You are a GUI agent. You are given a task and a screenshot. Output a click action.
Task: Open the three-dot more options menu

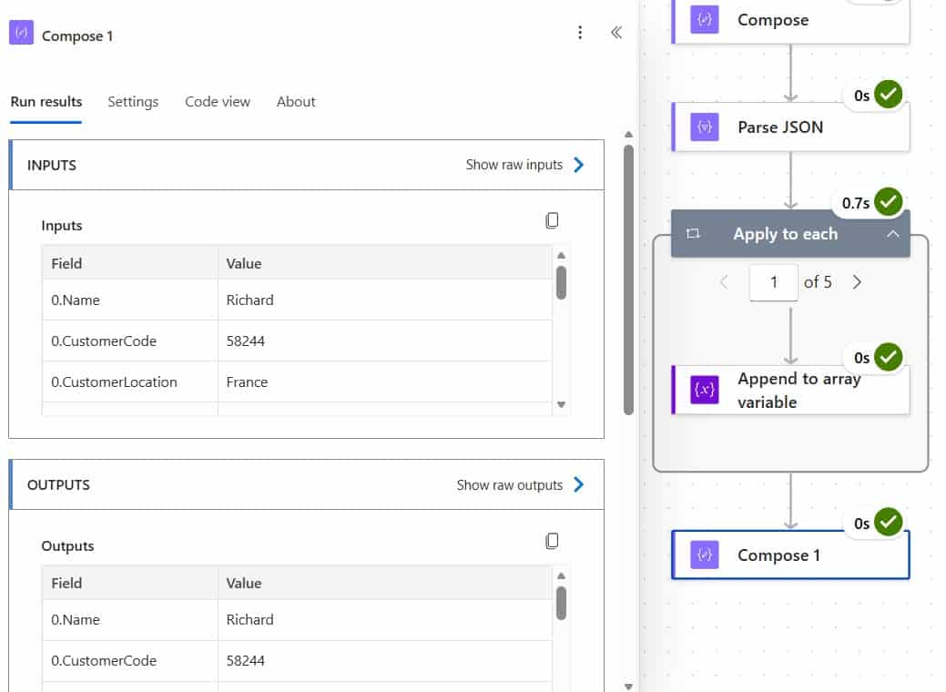click(x=580, y=33)
